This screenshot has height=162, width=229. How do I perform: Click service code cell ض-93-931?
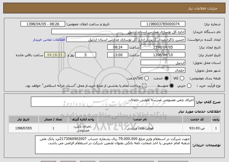(197, 128)
